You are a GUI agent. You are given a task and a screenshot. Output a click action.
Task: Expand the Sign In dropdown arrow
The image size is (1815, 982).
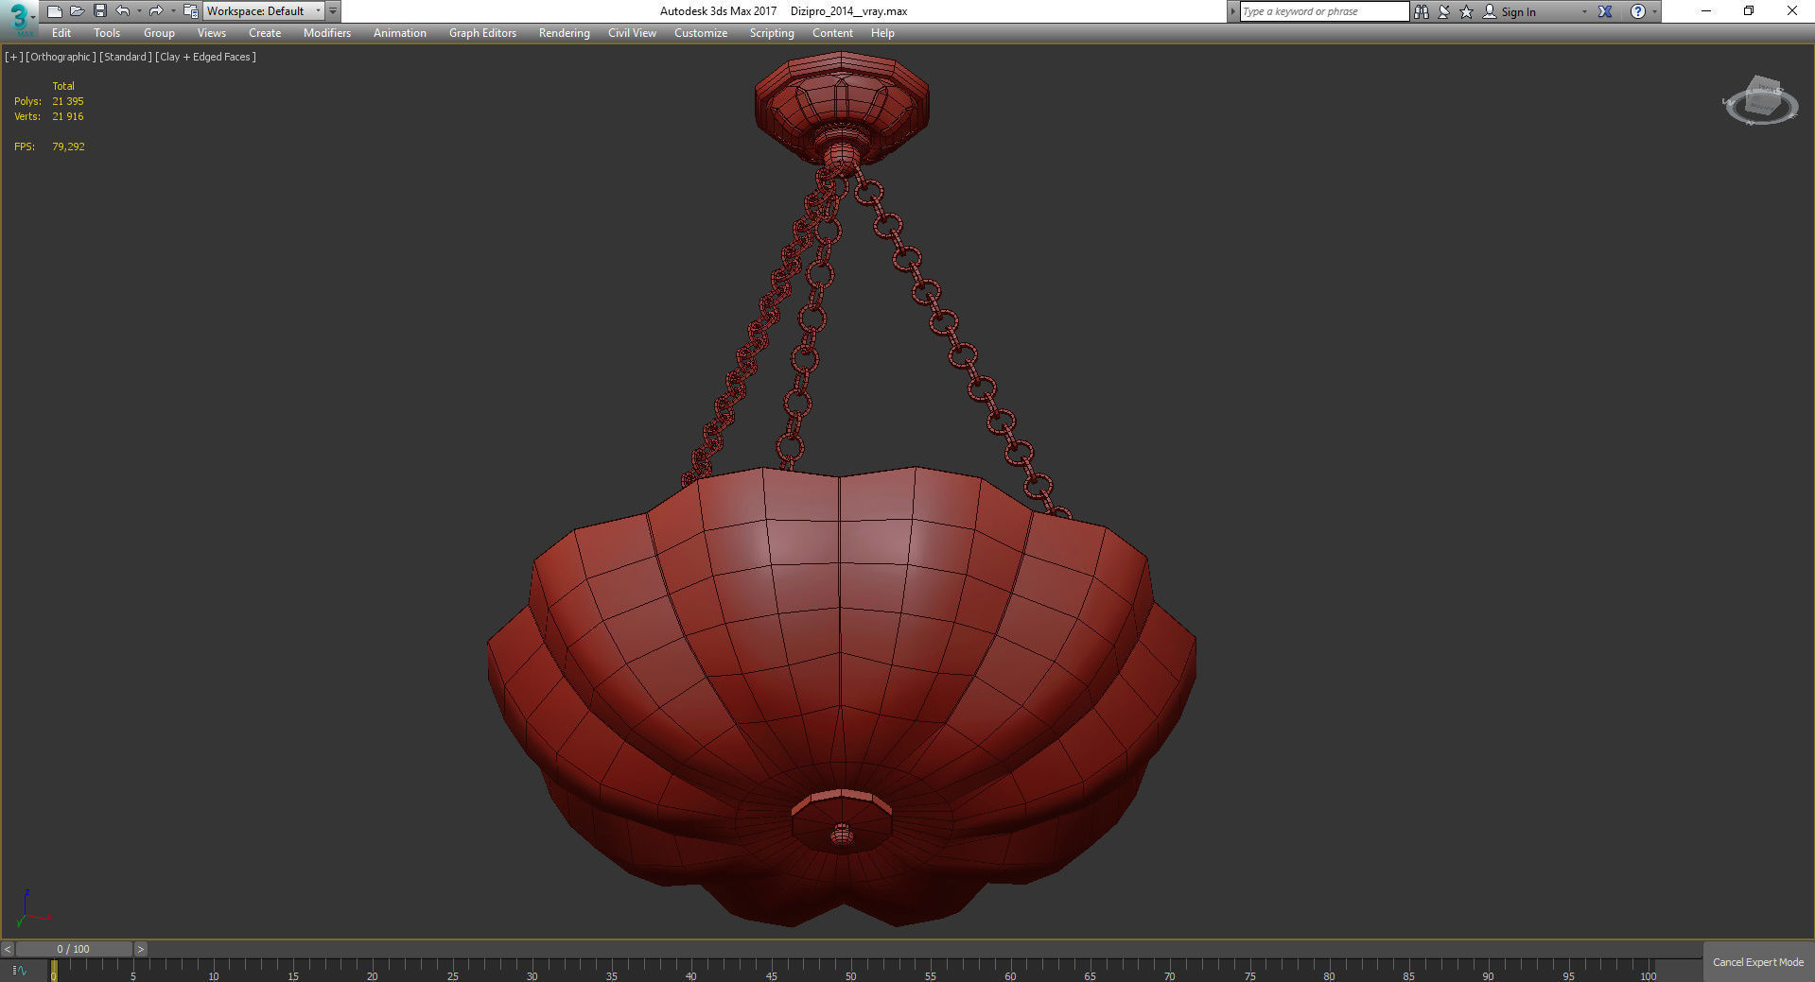(1584, 11)
